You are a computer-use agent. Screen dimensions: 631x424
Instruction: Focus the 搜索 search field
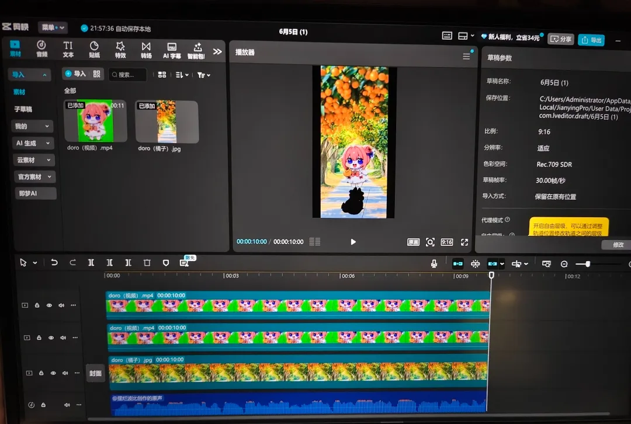[x=127, y=75]
